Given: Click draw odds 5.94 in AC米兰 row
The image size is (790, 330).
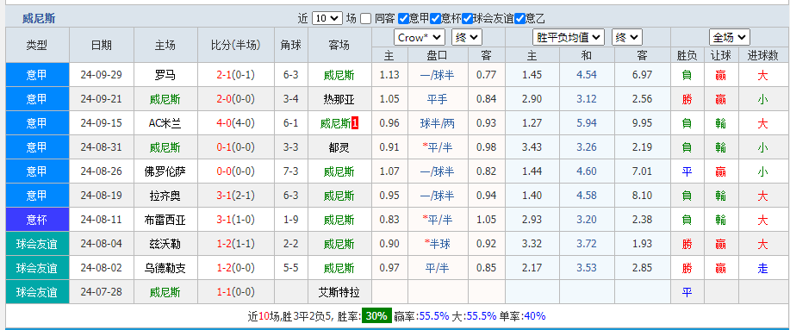Looking at the screenshot, I should click(x=587, y=123).
